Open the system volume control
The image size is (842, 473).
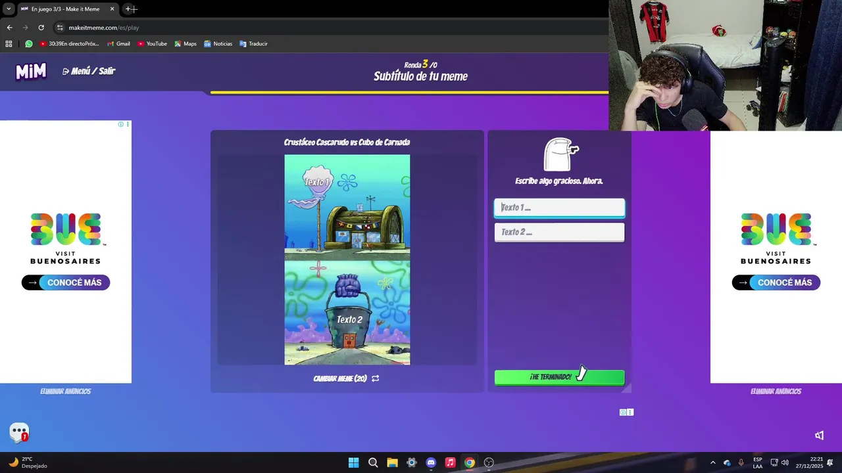tap(785, 462)
